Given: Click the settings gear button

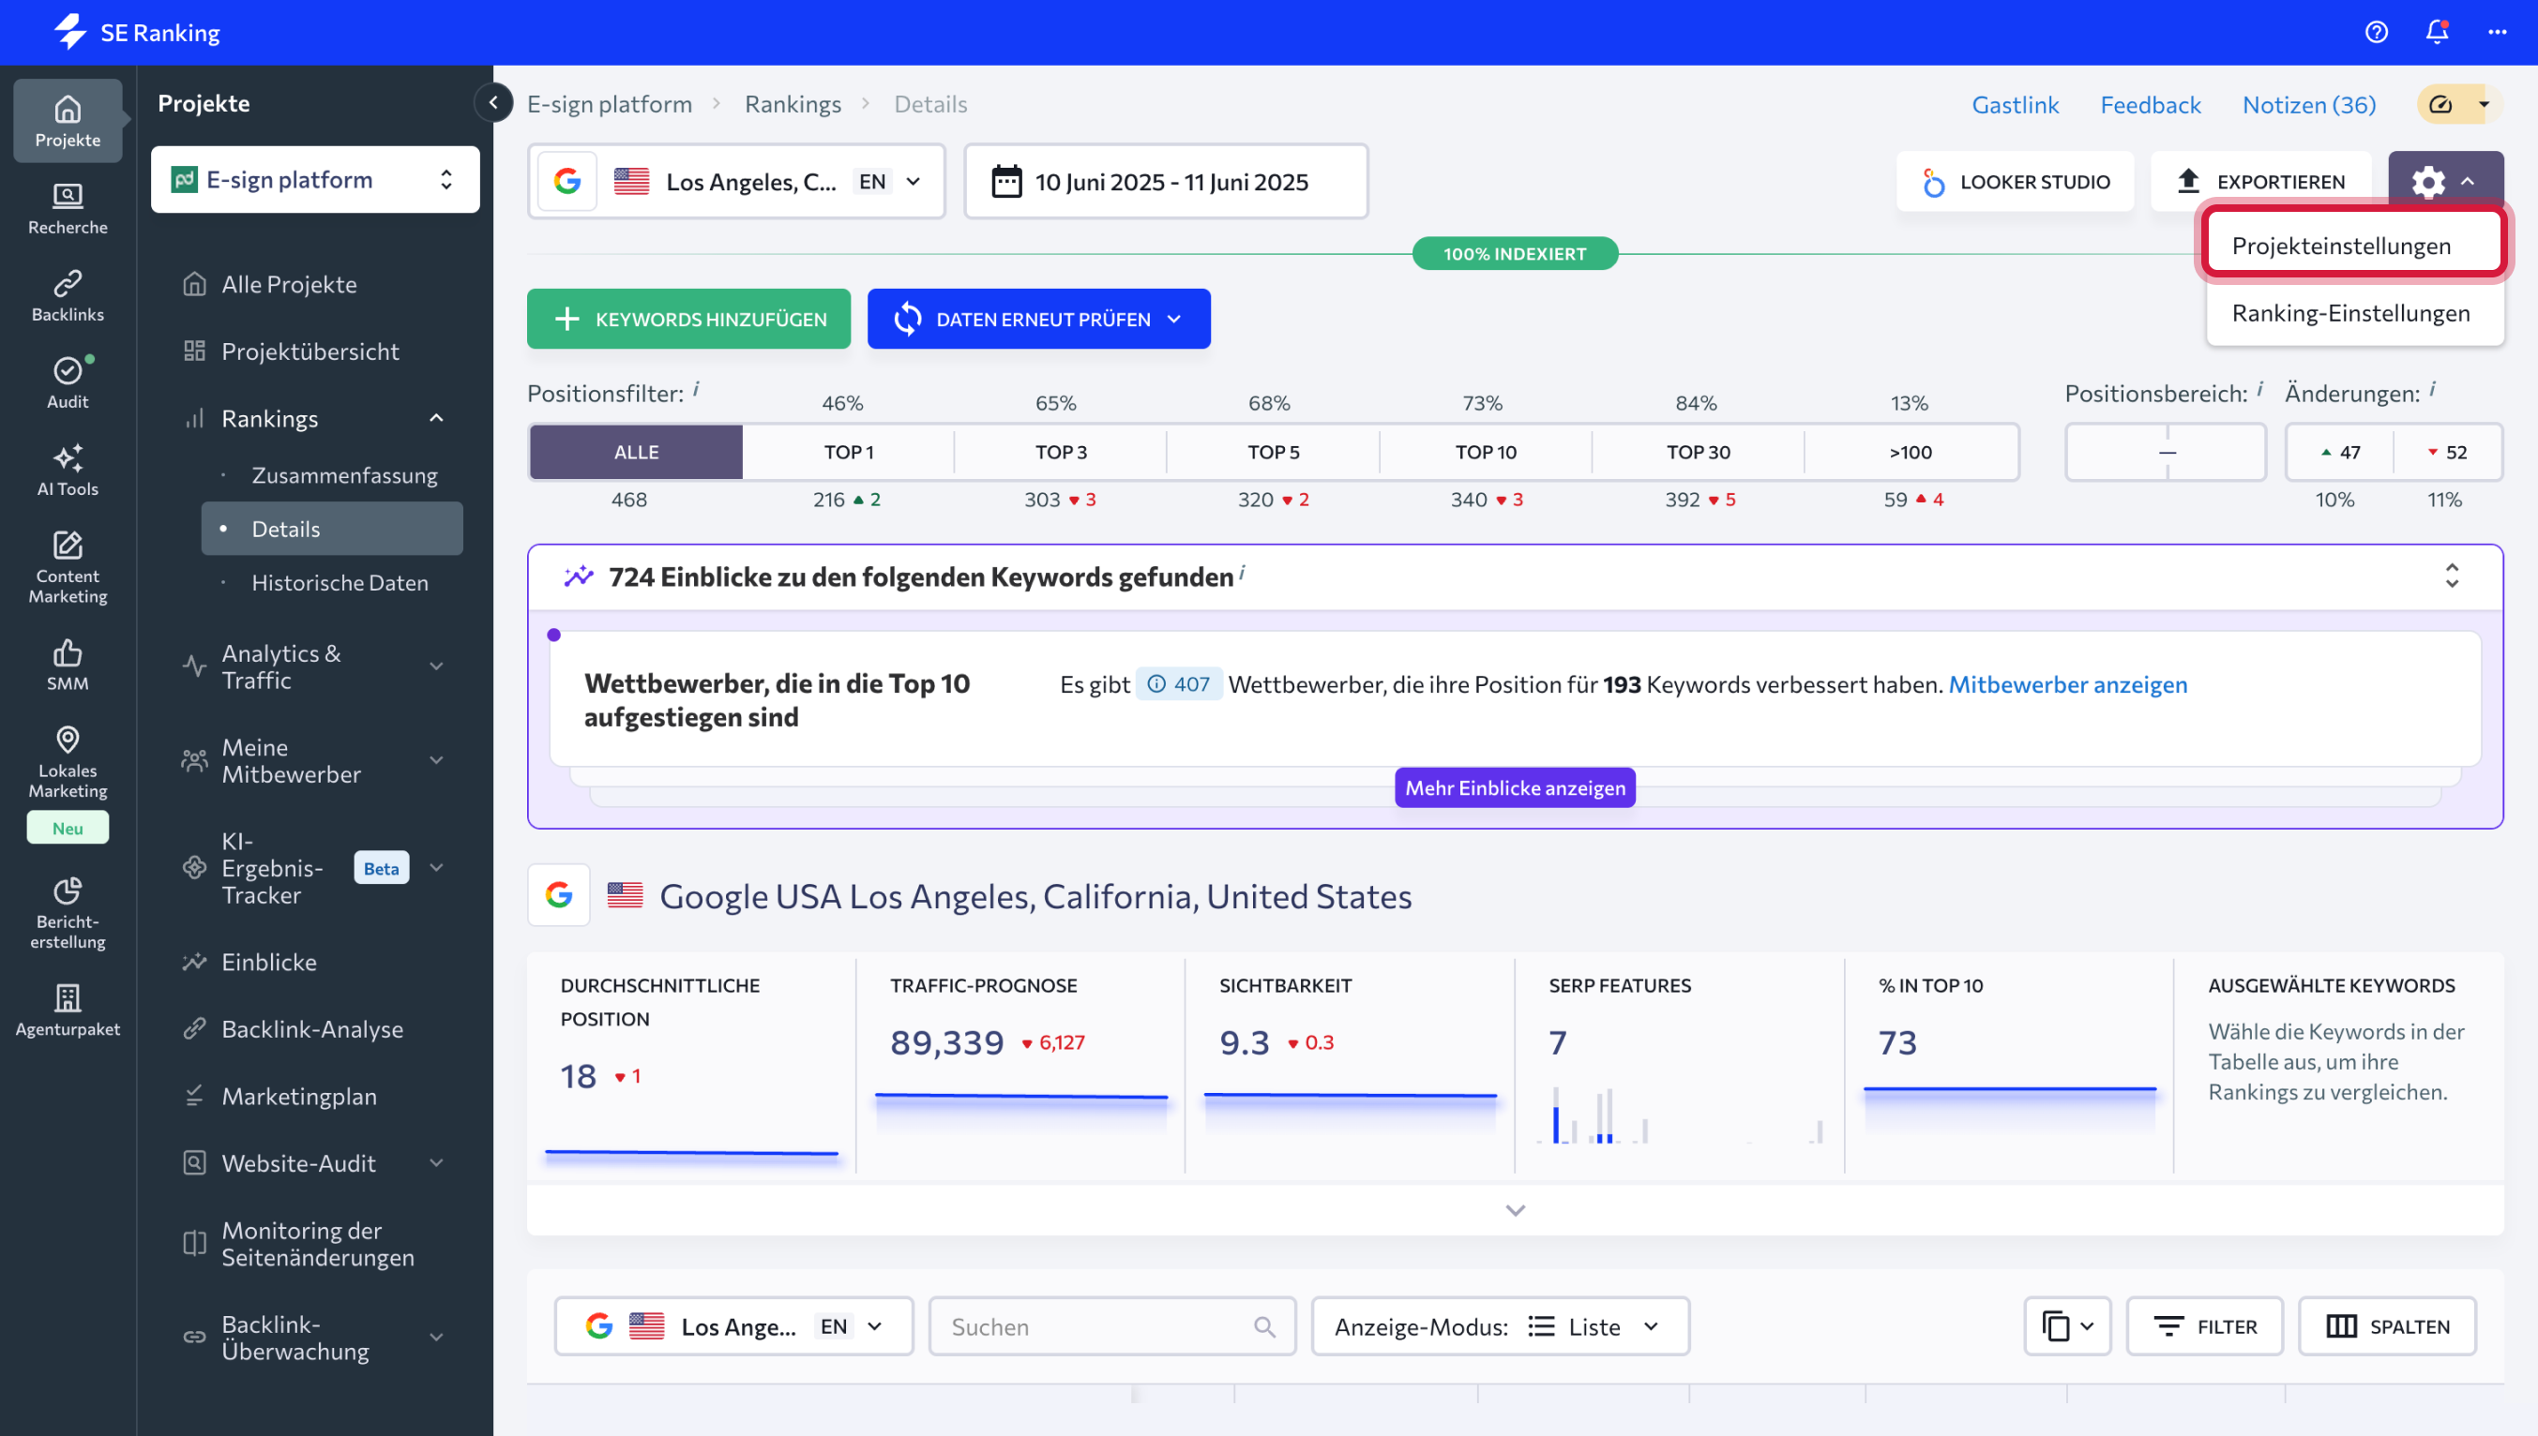Looking at the screenshot, I should 2445,182.
